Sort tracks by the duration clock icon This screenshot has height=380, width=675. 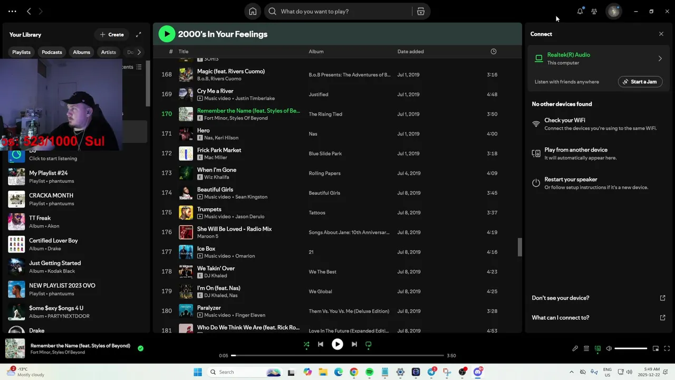pyautogui.click(x=494, y=51)
